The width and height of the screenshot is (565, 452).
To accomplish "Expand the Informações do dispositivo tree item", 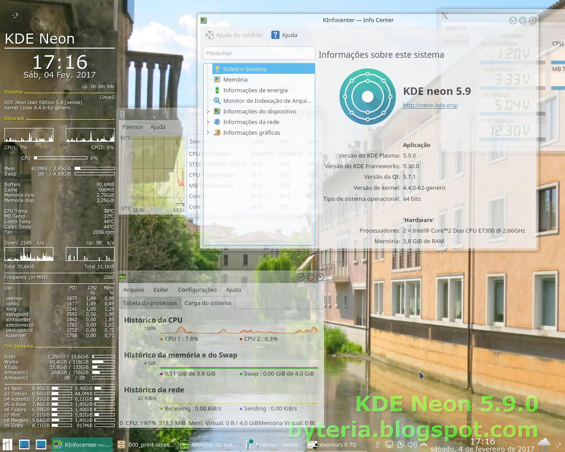I will [207, 111].
